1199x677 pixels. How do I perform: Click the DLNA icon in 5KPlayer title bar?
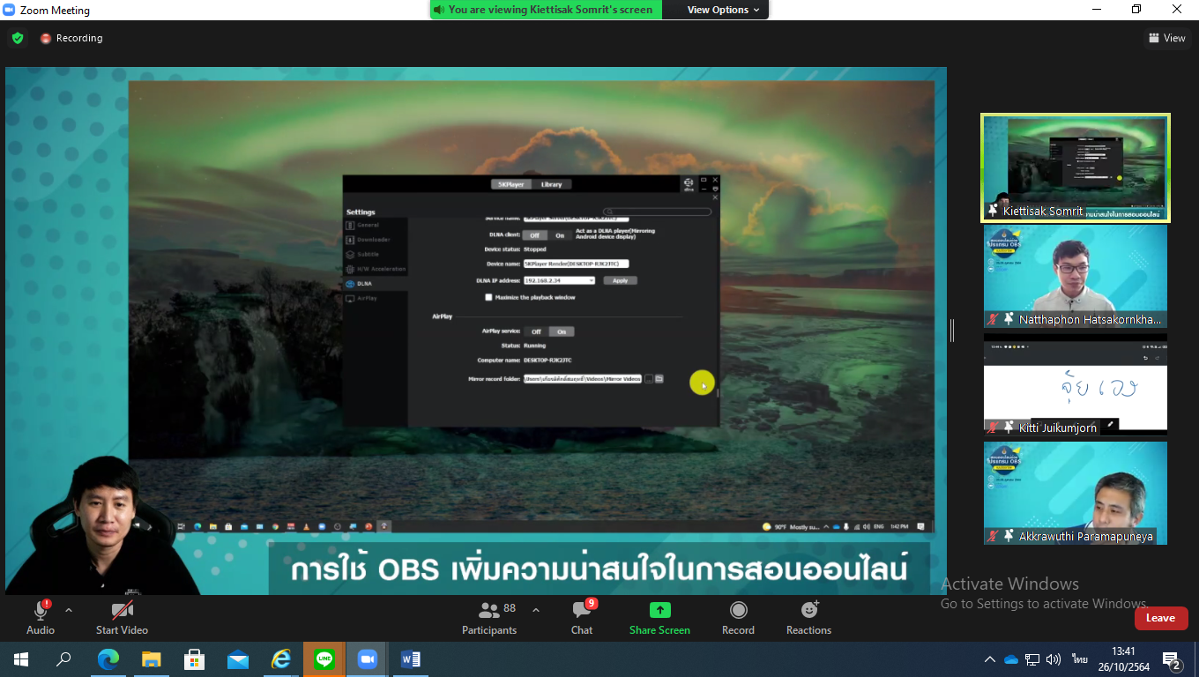pyautogui.click(x=689, y=184)
